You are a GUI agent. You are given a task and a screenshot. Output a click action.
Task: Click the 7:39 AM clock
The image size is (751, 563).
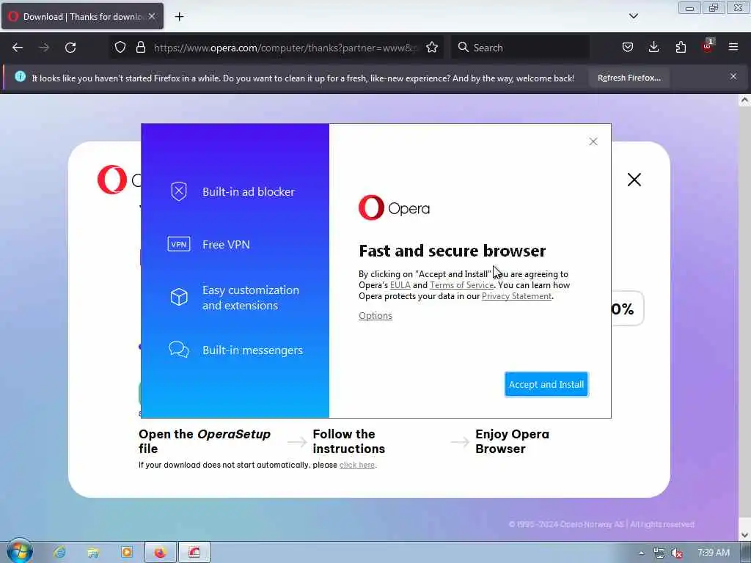tap(713, 553)
